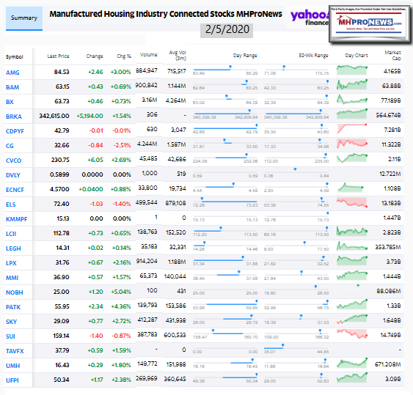The height and width of the screenshot is (395, 413).
Task: Open the UMH ticker link
Action: [x=13, y=366]
